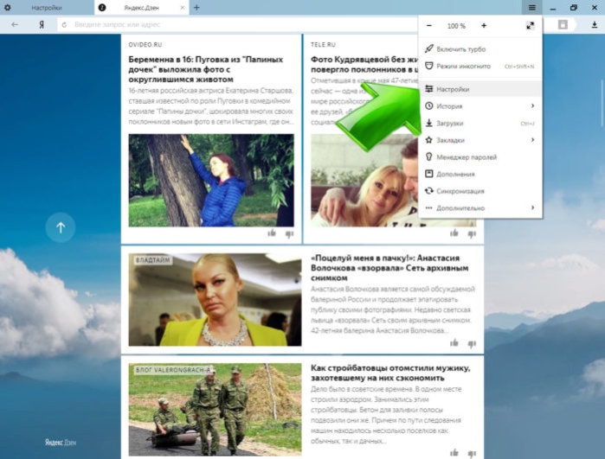Click the OVIDEO.RU source label
The image size is (605, 459).
tap(145, 45)
